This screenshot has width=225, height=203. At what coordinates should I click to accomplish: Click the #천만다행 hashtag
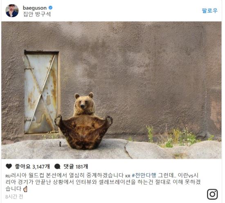[x=144, y=175]
